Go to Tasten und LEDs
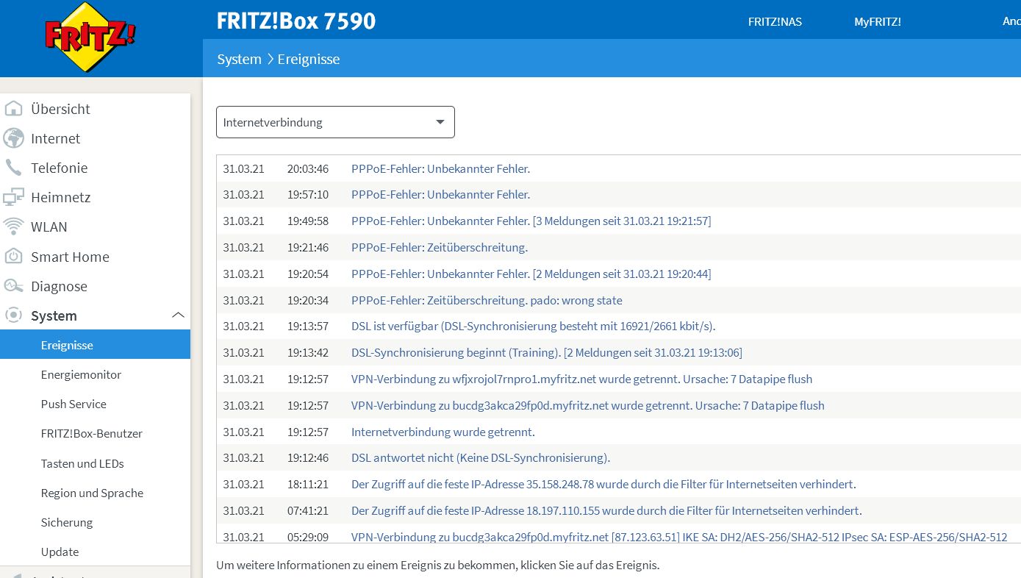Viewport: 1021px width, 578px height. [82, 463]
